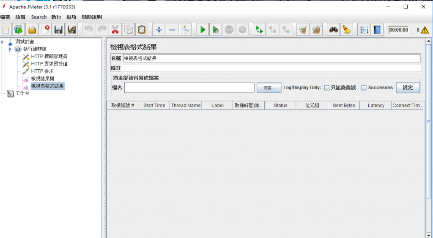
Task: Enable the 只記錄錯誤 checkbox
Action: [x=327, y=88]
